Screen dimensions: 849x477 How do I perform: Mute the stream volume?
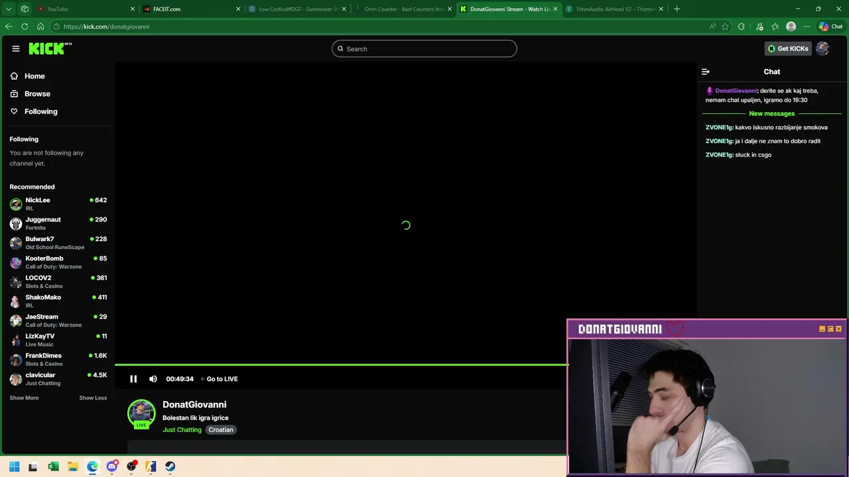(153, 379)
